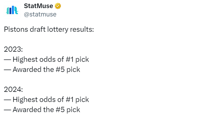Select the word 'Pistons' in tweet

16,29
